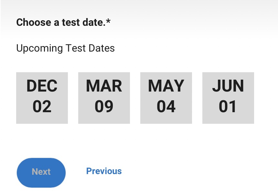Select the JUN 01 test date
Image resolution: width=278 pixels, height=196 pixels.
[x=228, y=98]
